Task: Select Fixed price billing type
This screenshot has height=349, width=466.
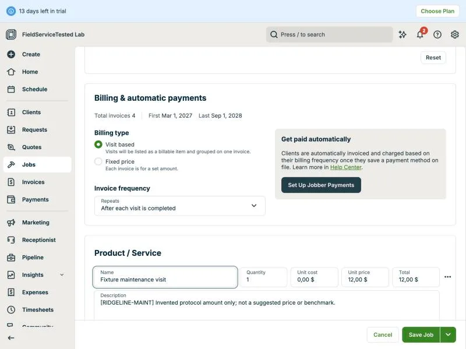Action: (98, 161)
